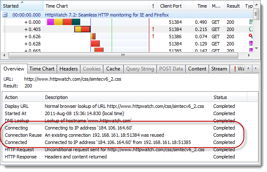Image resolution: width=267 pixels, height=172 pixels.
Task: Click the Method (M...) column header
Action: click(x=216, y=6)
